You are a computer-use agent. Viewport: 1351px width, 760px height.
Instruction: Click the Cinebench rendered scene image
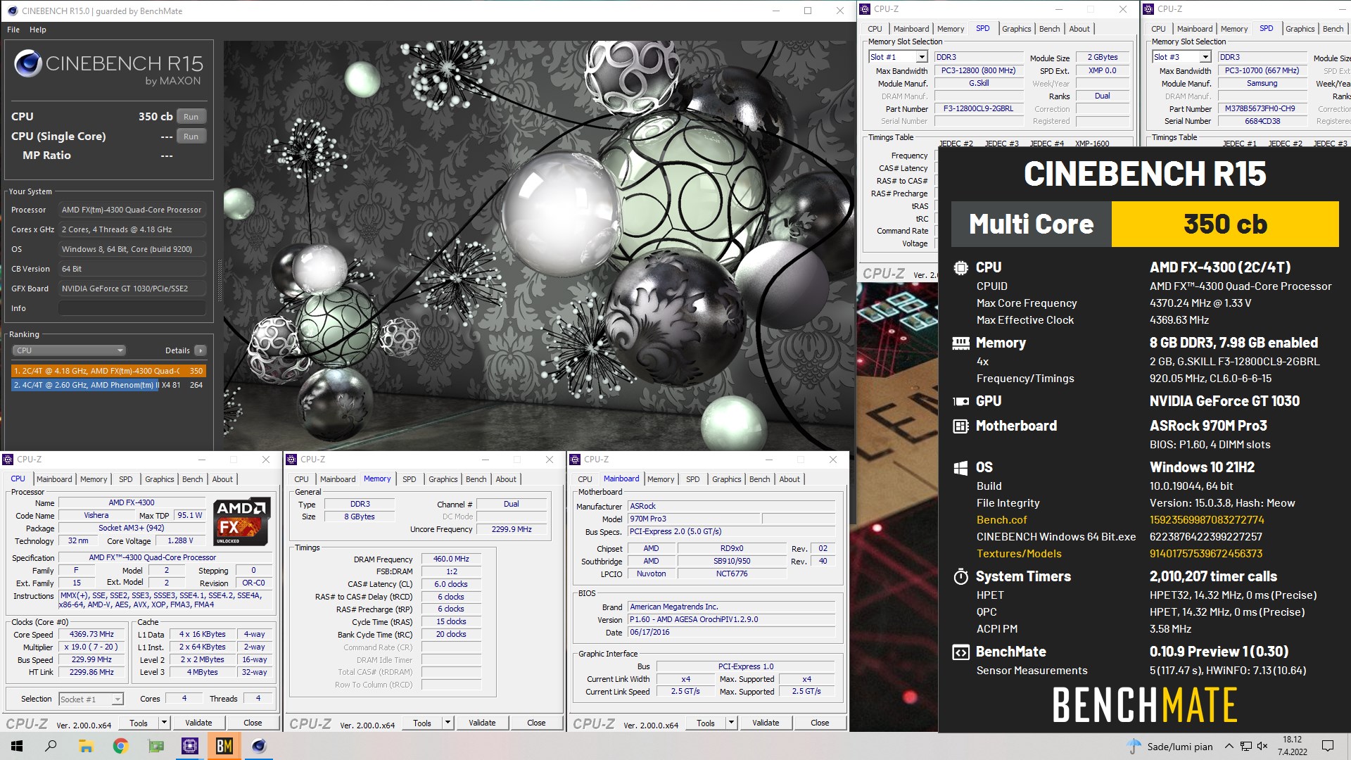pos(538,245)
